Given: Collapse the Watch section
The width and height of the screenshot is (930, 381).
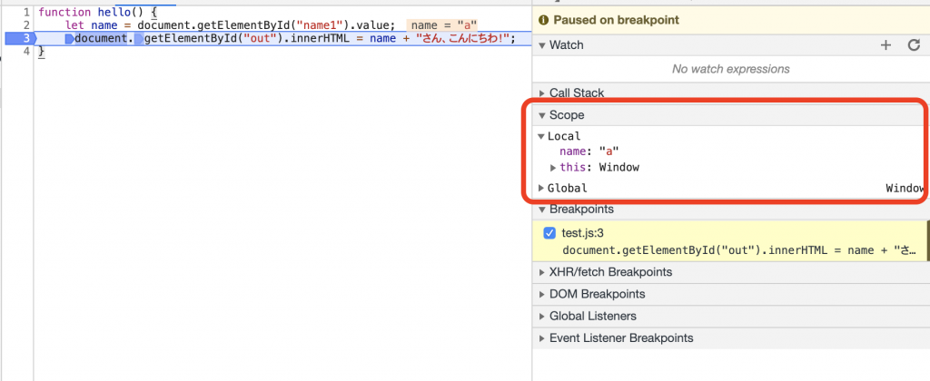Looking at the screenshot, I should 541,45.
